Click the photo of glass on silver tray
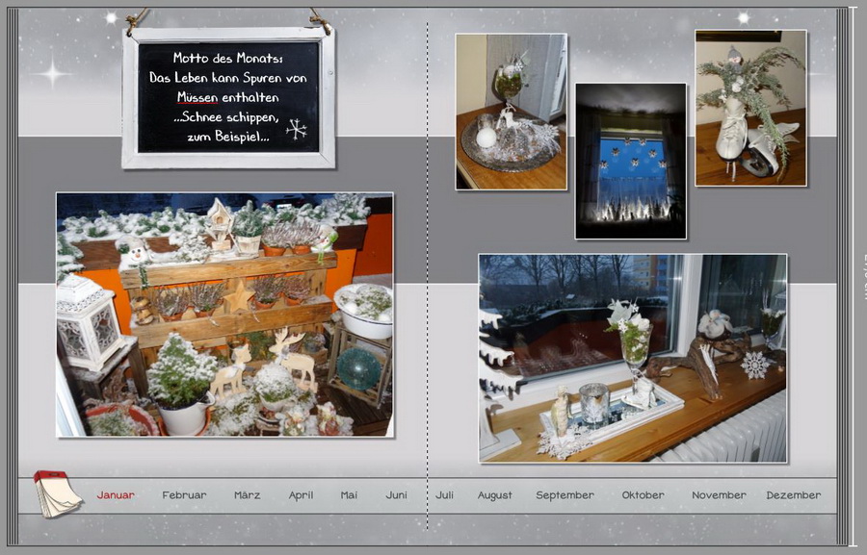867x555 pixels. [511, 112]
